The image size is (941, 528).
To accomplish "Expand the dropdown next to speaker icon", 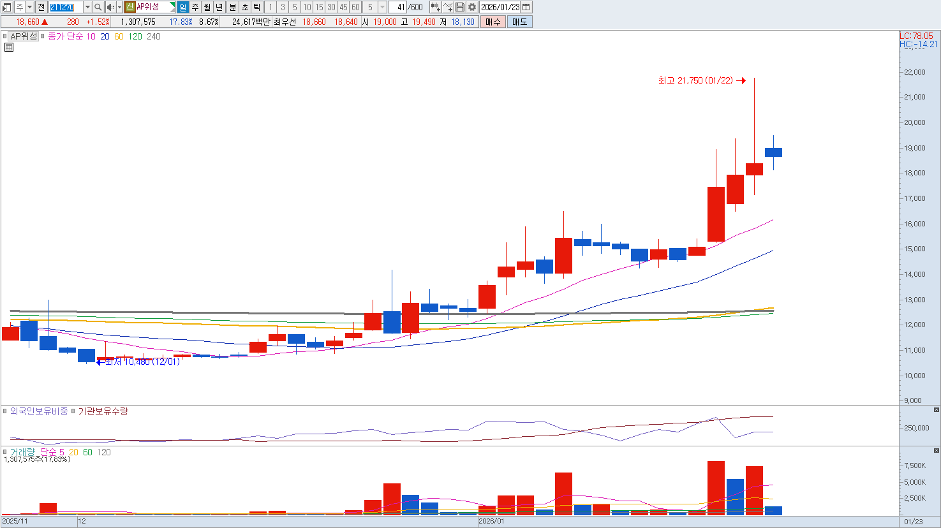I will (x=119, y=7).
